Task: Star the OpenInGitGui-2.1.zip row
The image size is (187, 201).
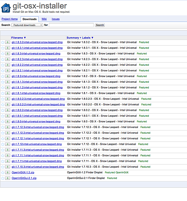Action: [x=3, y=178]
